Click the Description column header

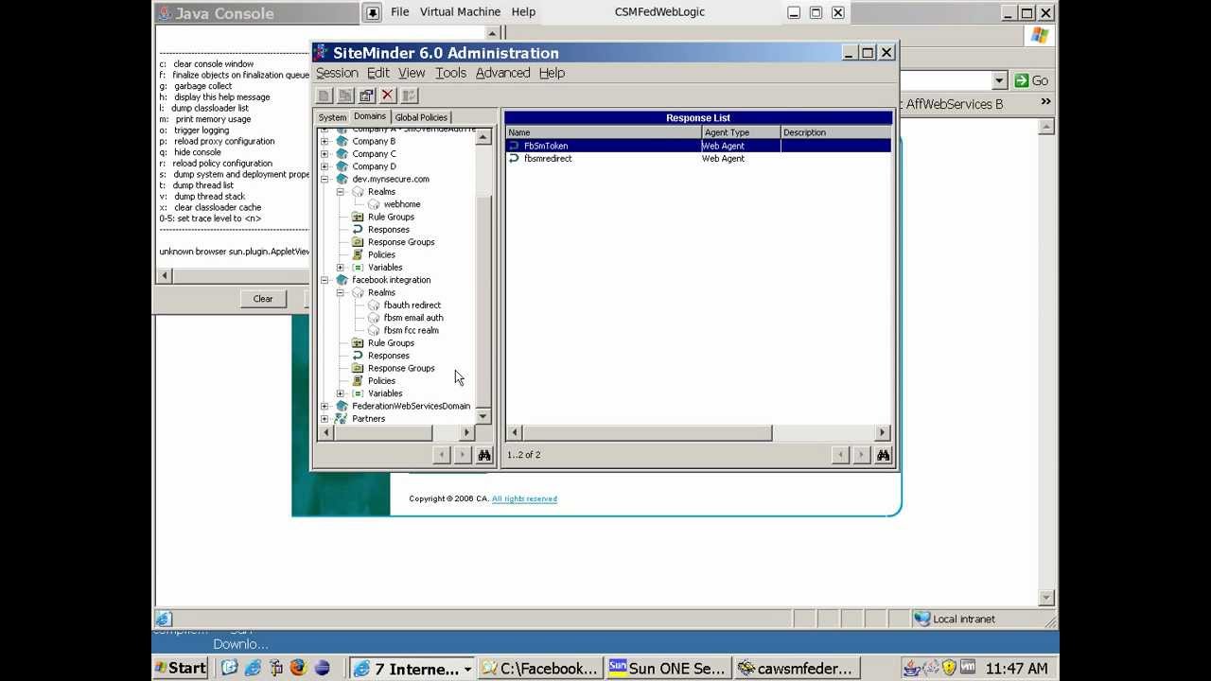pyautogui.click(x=836, y=132)
